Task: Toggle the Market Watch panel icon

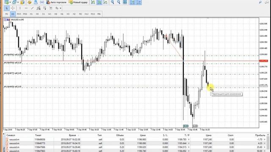Action: 22,2
